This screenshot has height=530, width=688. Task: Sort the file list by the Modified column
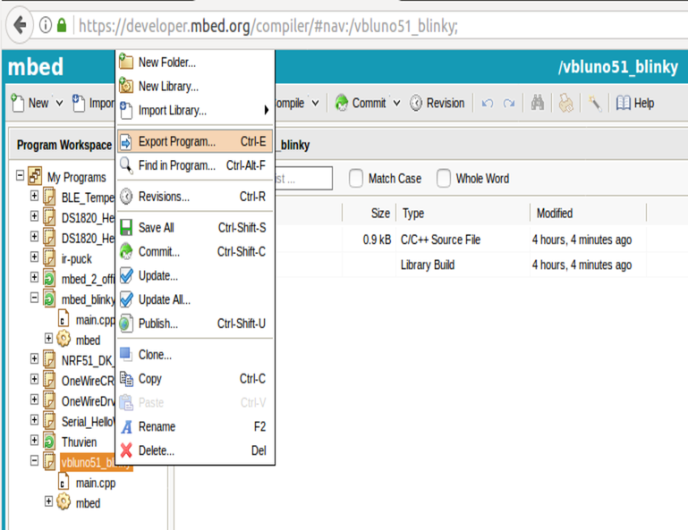(x=588, y=214)
